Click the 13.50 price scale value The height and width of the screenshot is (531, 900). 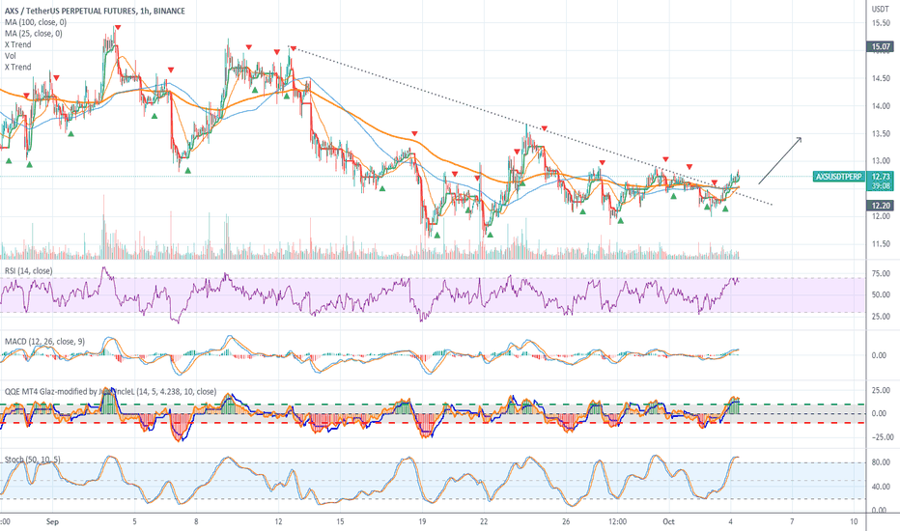pos(881,134)
